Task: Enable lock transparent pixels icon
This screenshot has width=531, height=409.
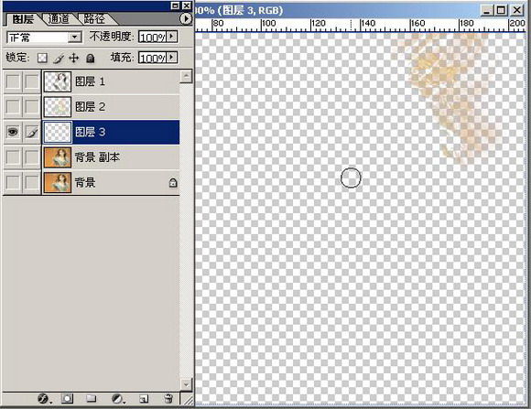Action: pos(42,59)
